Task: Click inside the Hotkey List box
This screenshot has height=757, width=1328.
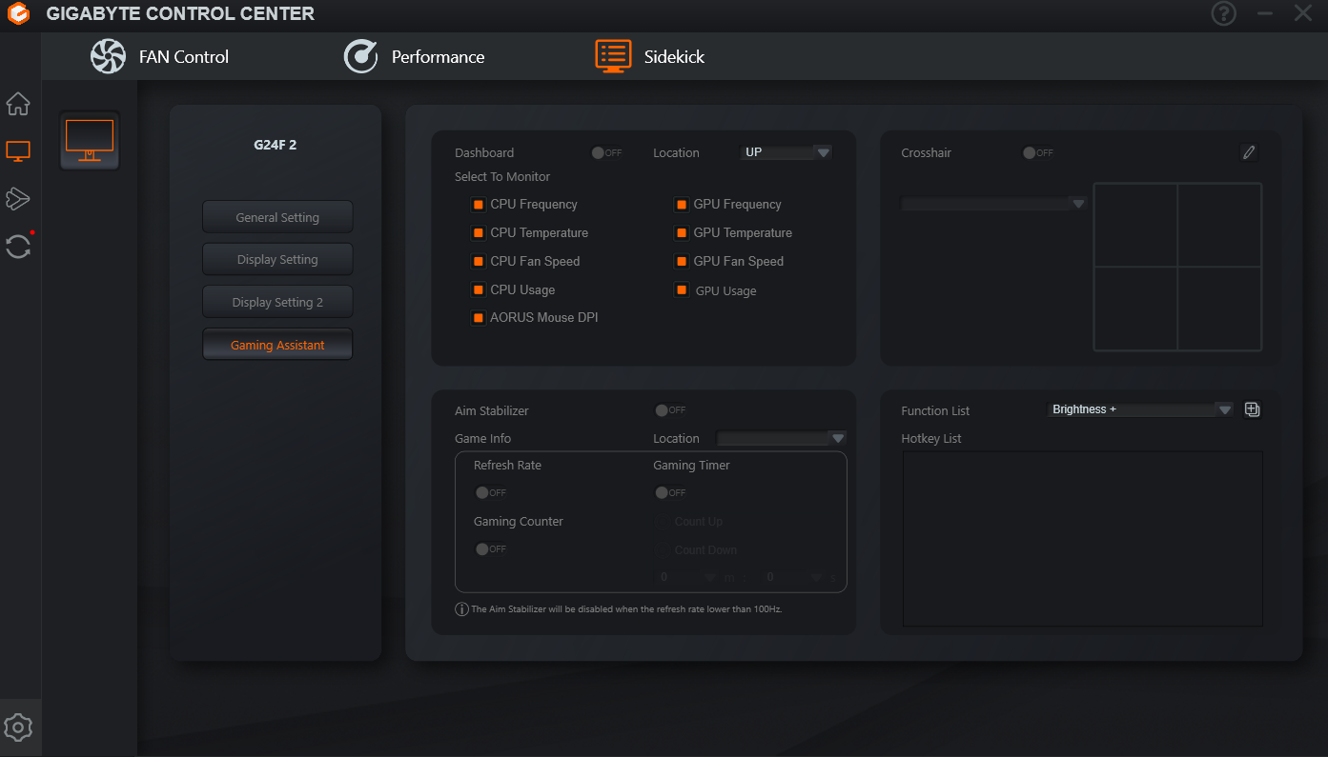Action: [x=1083, y=539]
